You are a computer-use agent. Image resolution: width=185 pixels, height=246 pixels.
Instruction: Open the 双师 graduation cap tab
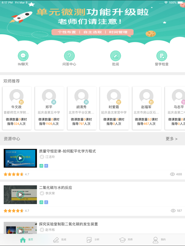[x=126, y=240]
